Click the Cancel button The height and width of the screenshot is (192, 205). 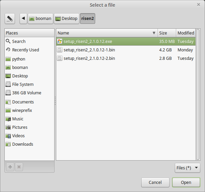click(155, 182)
